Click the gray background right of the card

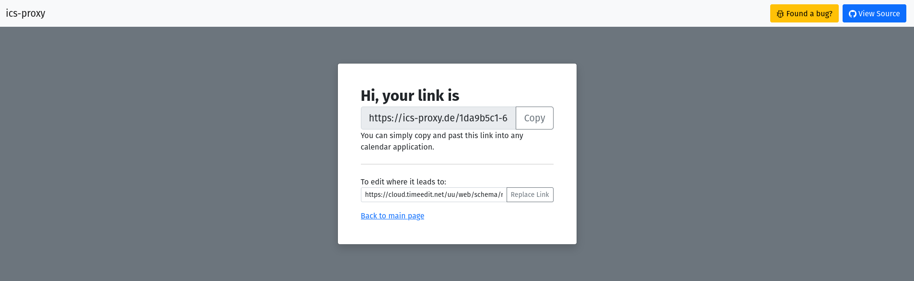tap(743, 153)
